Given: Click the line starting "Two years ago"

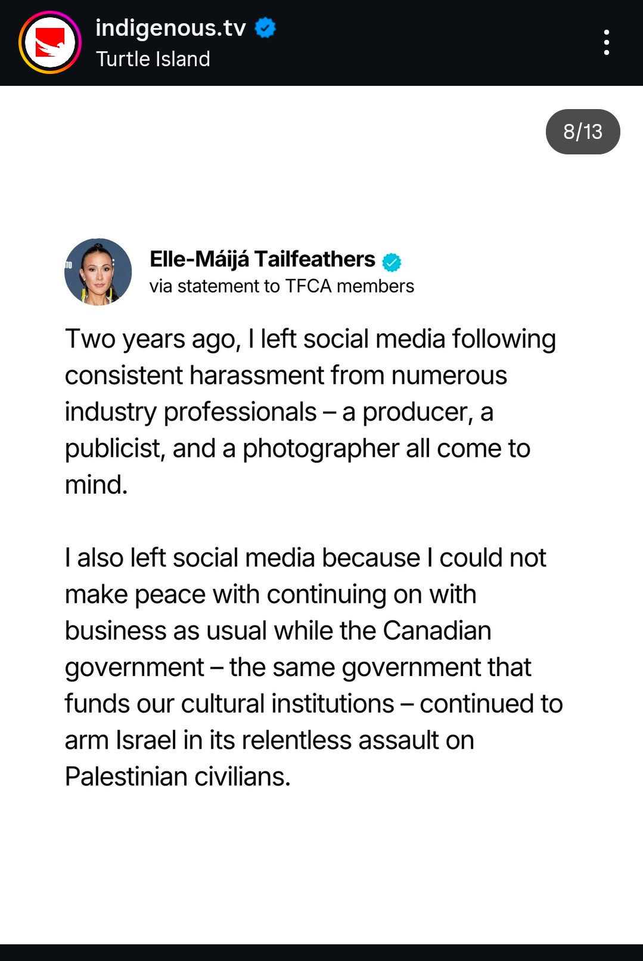Looking at the screenshot, I should tap(310, 339).
